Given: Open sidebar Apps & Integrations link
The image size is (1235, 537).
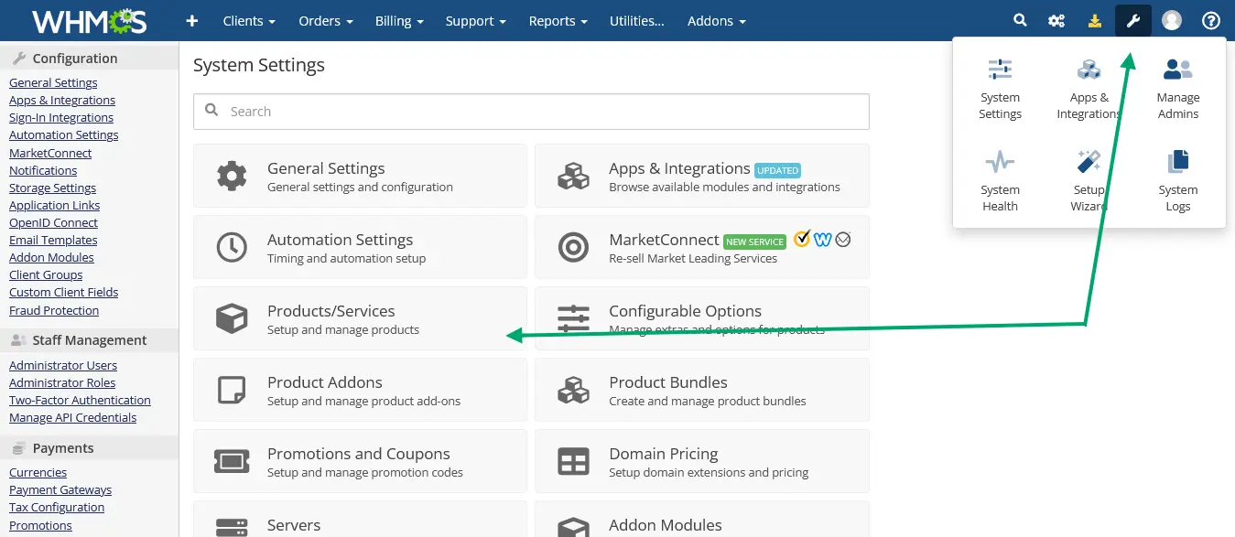Looking at the screenshot, I should coord(62,101).
